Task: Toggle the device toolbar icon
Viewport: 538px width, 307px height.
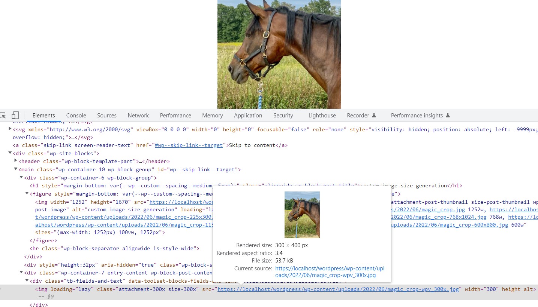Action: 15,115
